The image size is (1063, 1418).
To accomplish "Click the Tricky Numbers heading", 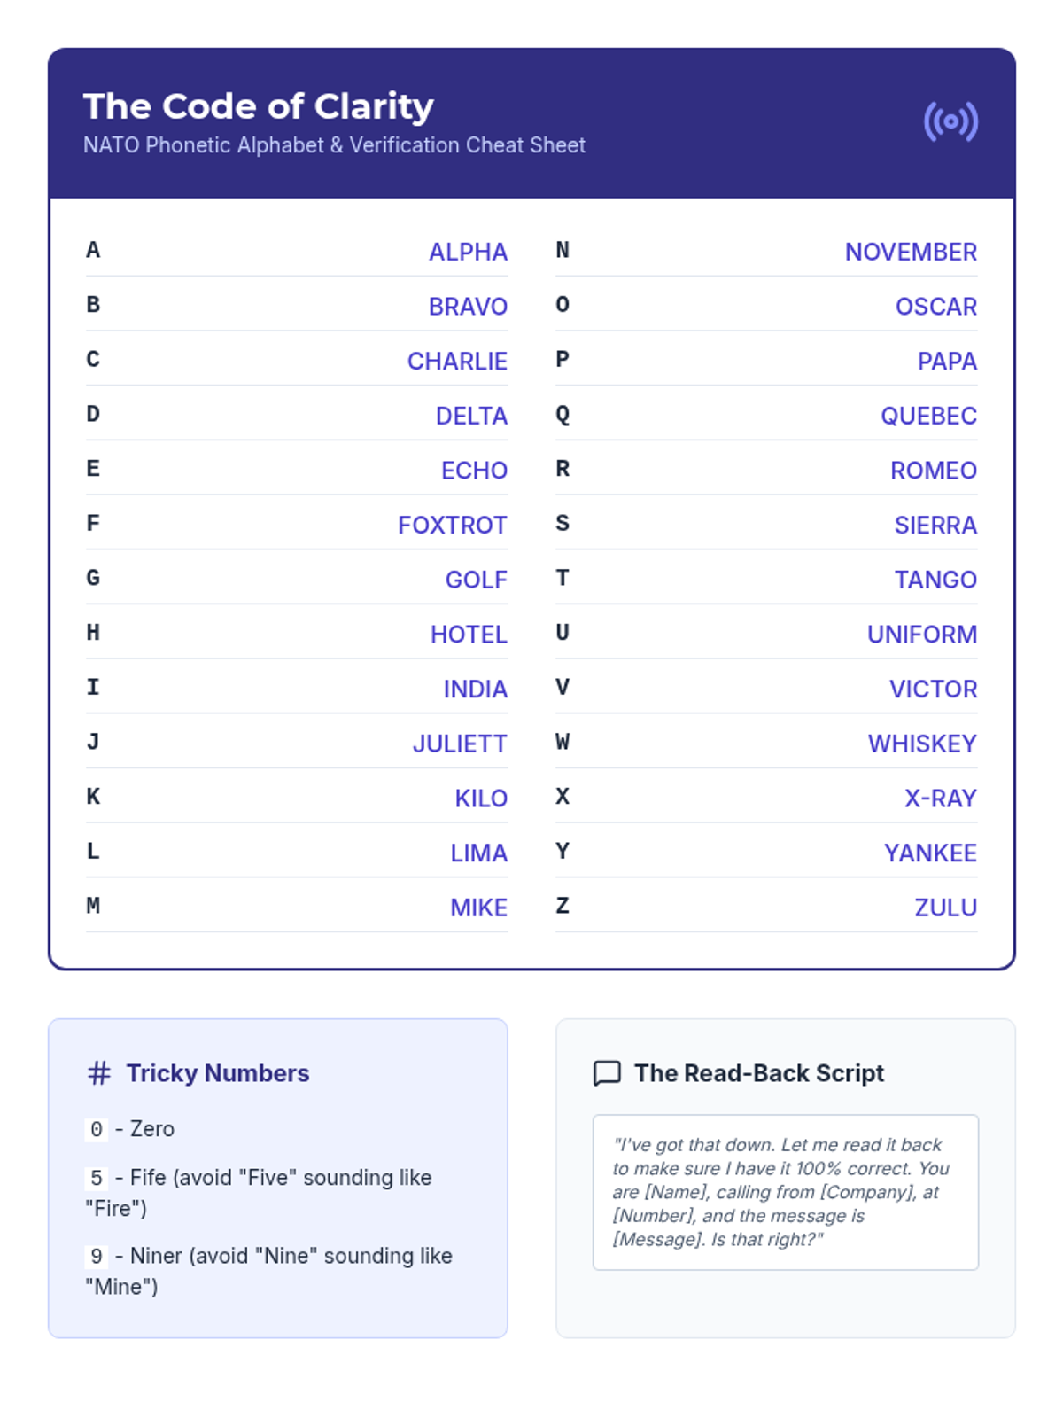I will coord(218,1073).
